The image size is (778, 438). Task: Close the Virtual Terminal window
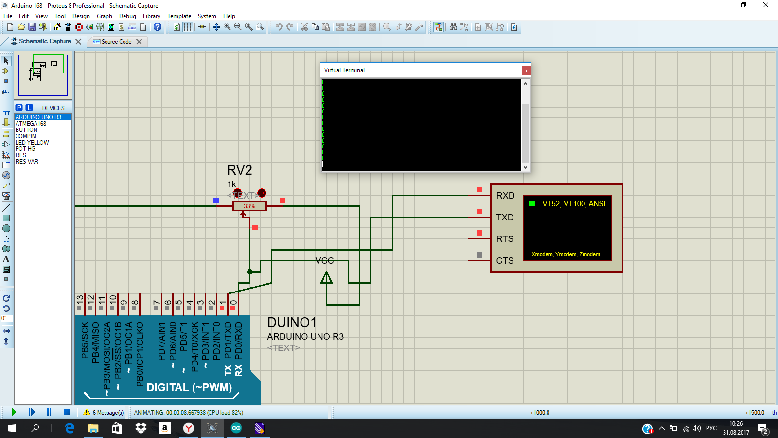[526, 71]
